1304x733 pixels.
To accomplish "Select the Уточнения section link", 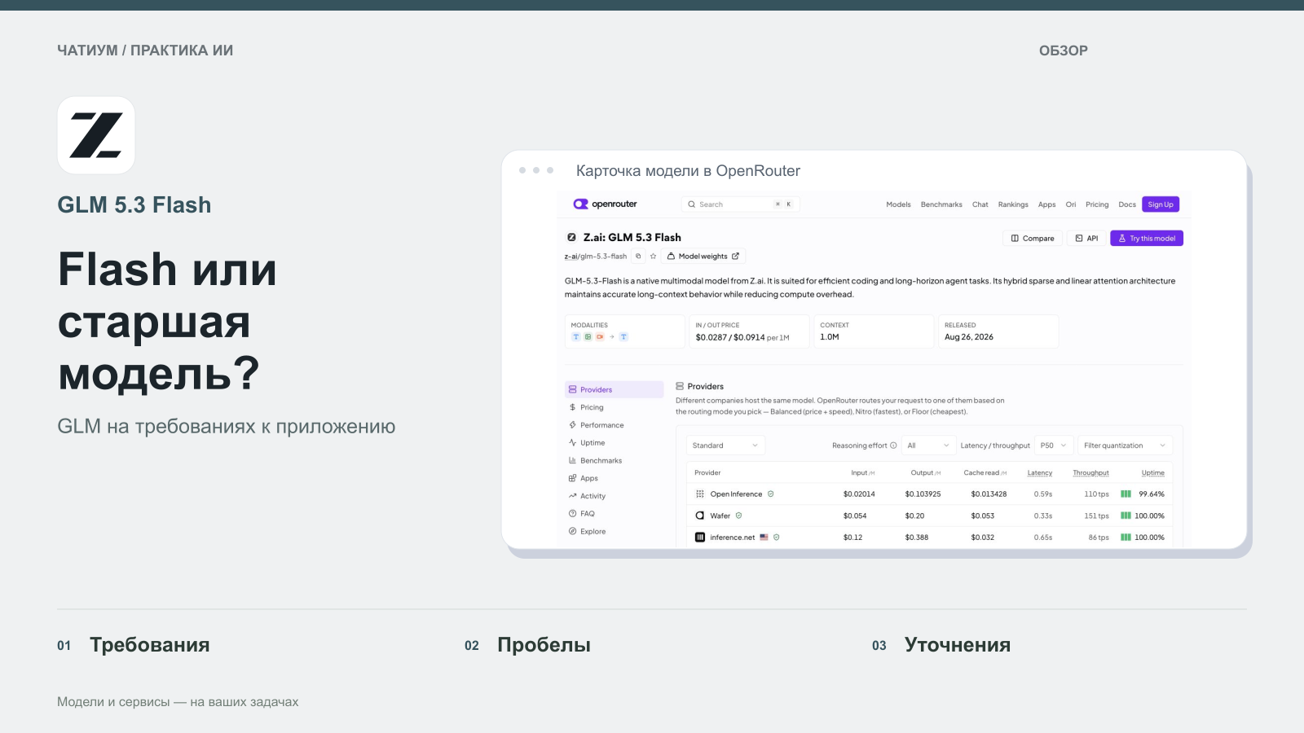I will pos(958,645).
